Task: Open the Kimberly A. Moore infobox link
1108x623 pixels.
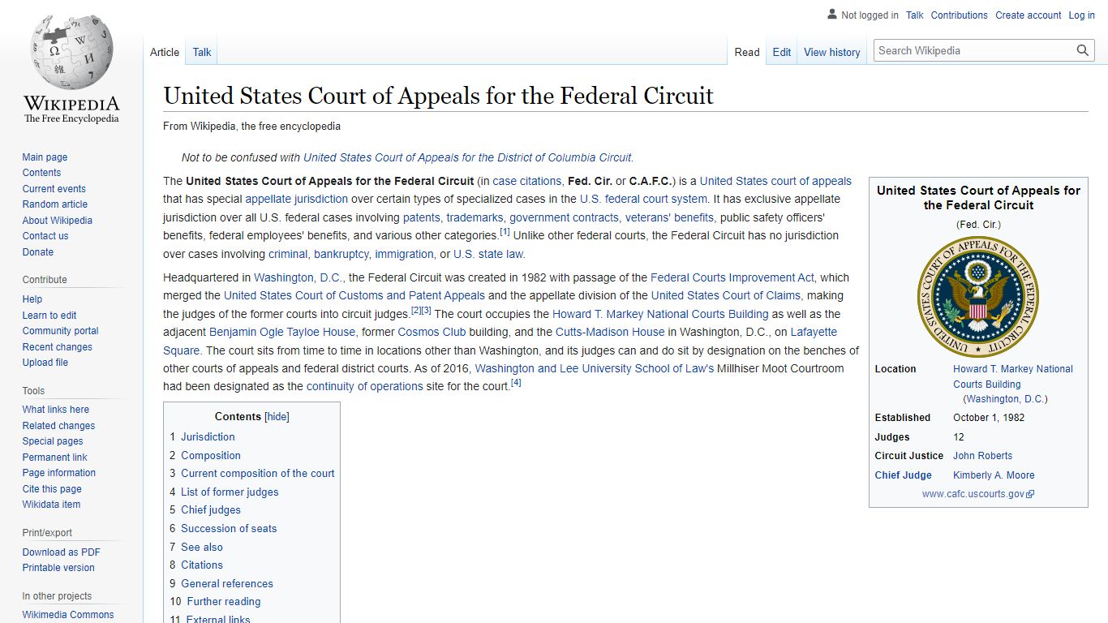Action: coord(994,475)
